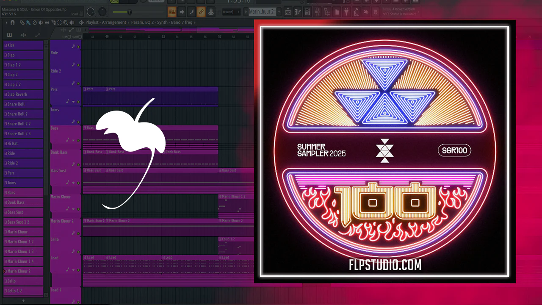Open the Piano roll view button
This screenshot has height=305, width=542.
[298, 12]
